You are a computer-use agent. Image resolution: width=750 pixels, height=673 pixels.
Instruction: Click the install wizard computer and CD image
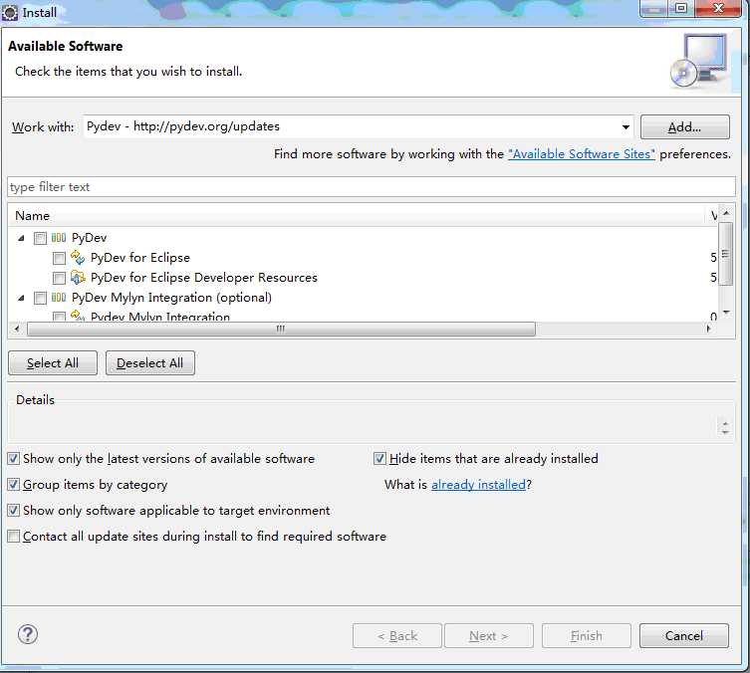pyautogui.click(x=699, y=61)
